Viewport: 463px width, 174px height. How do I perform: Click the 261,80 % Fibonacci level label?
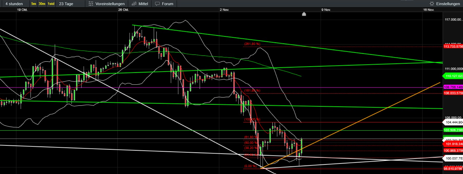click(x=252, y=44)
